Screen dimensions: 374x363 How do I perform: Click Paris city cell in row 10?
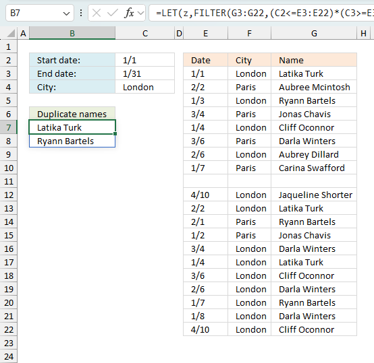[249, 168]
